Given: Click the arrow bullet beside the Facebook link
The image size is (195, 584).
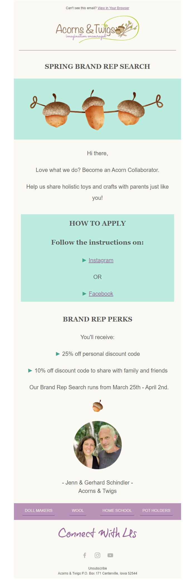Looking at the screenshot, I should point(84,294).
